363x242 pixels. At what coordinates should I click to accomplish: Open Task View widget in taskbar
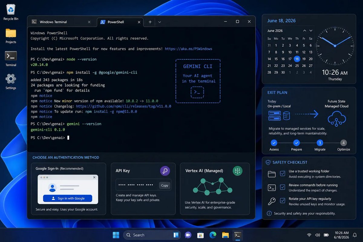(x=176, y=235)
